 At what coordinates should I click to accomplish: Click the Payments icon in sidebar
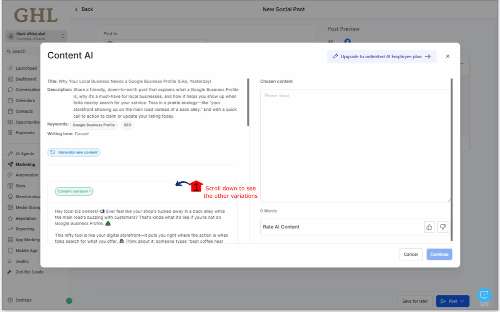coord(10,133)
